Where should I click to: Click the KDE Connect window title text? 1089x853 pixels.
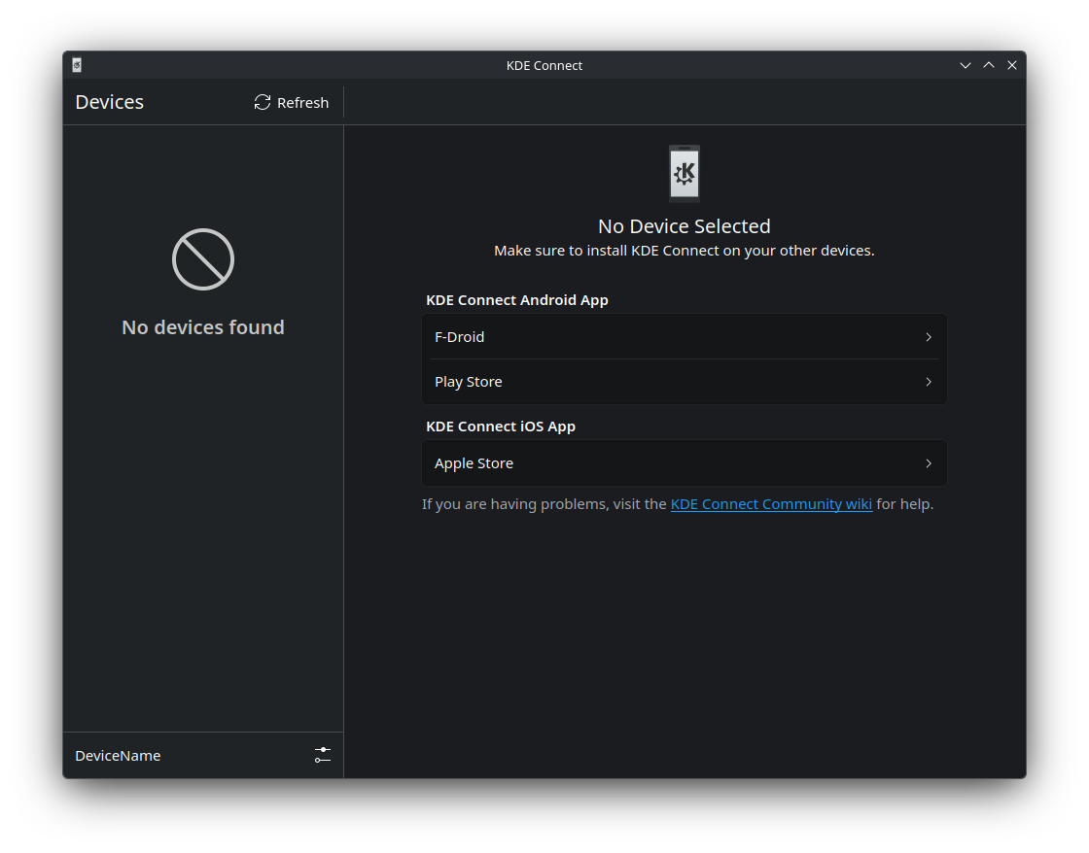[544, 65]
